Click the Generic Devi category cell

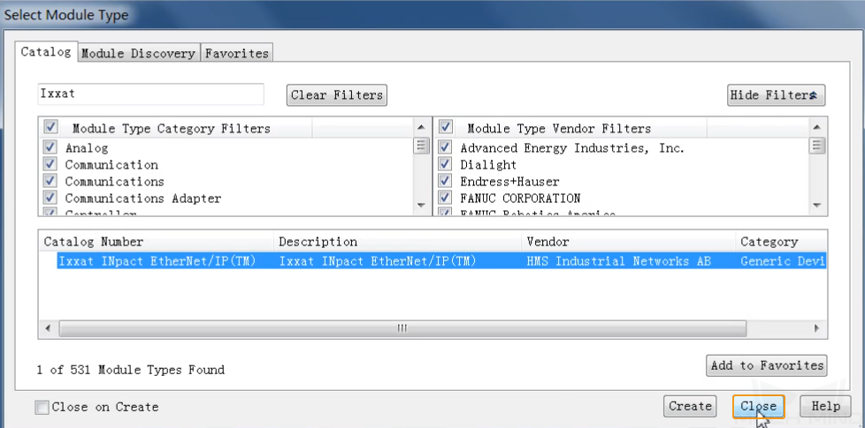(782, 260)
